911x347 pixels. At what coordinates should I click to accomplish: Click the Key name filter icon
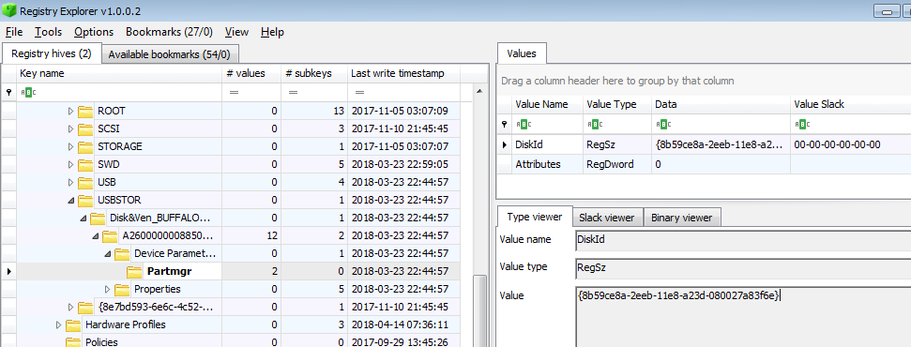[27, 92]
